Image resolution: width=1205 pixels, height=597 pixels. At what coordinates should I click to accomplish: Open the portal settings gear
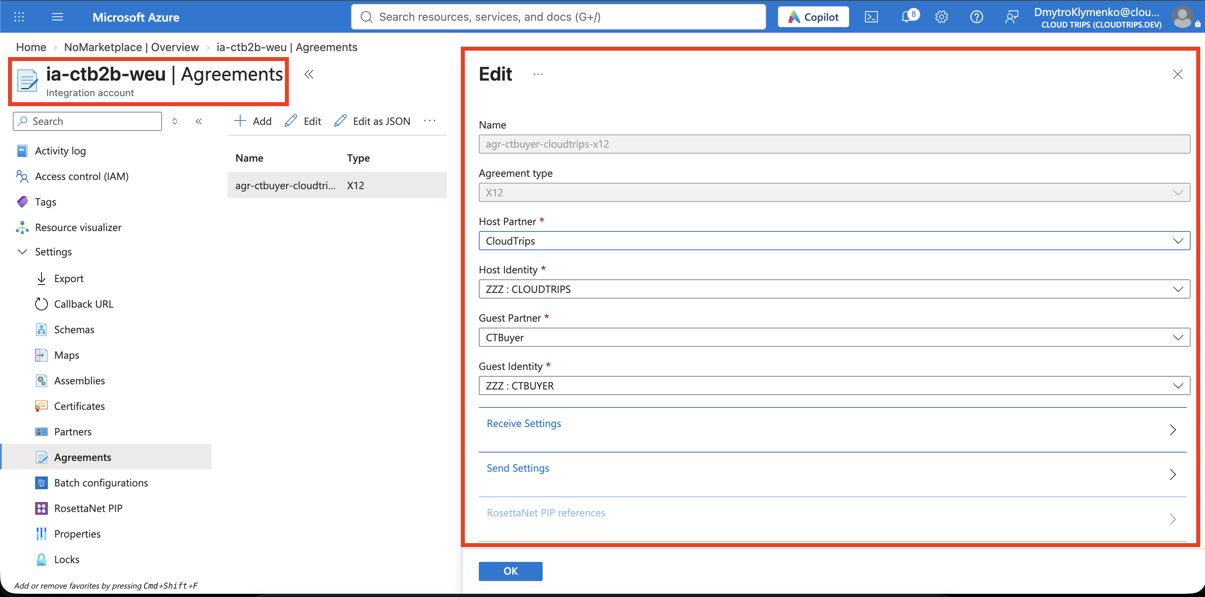941,17
